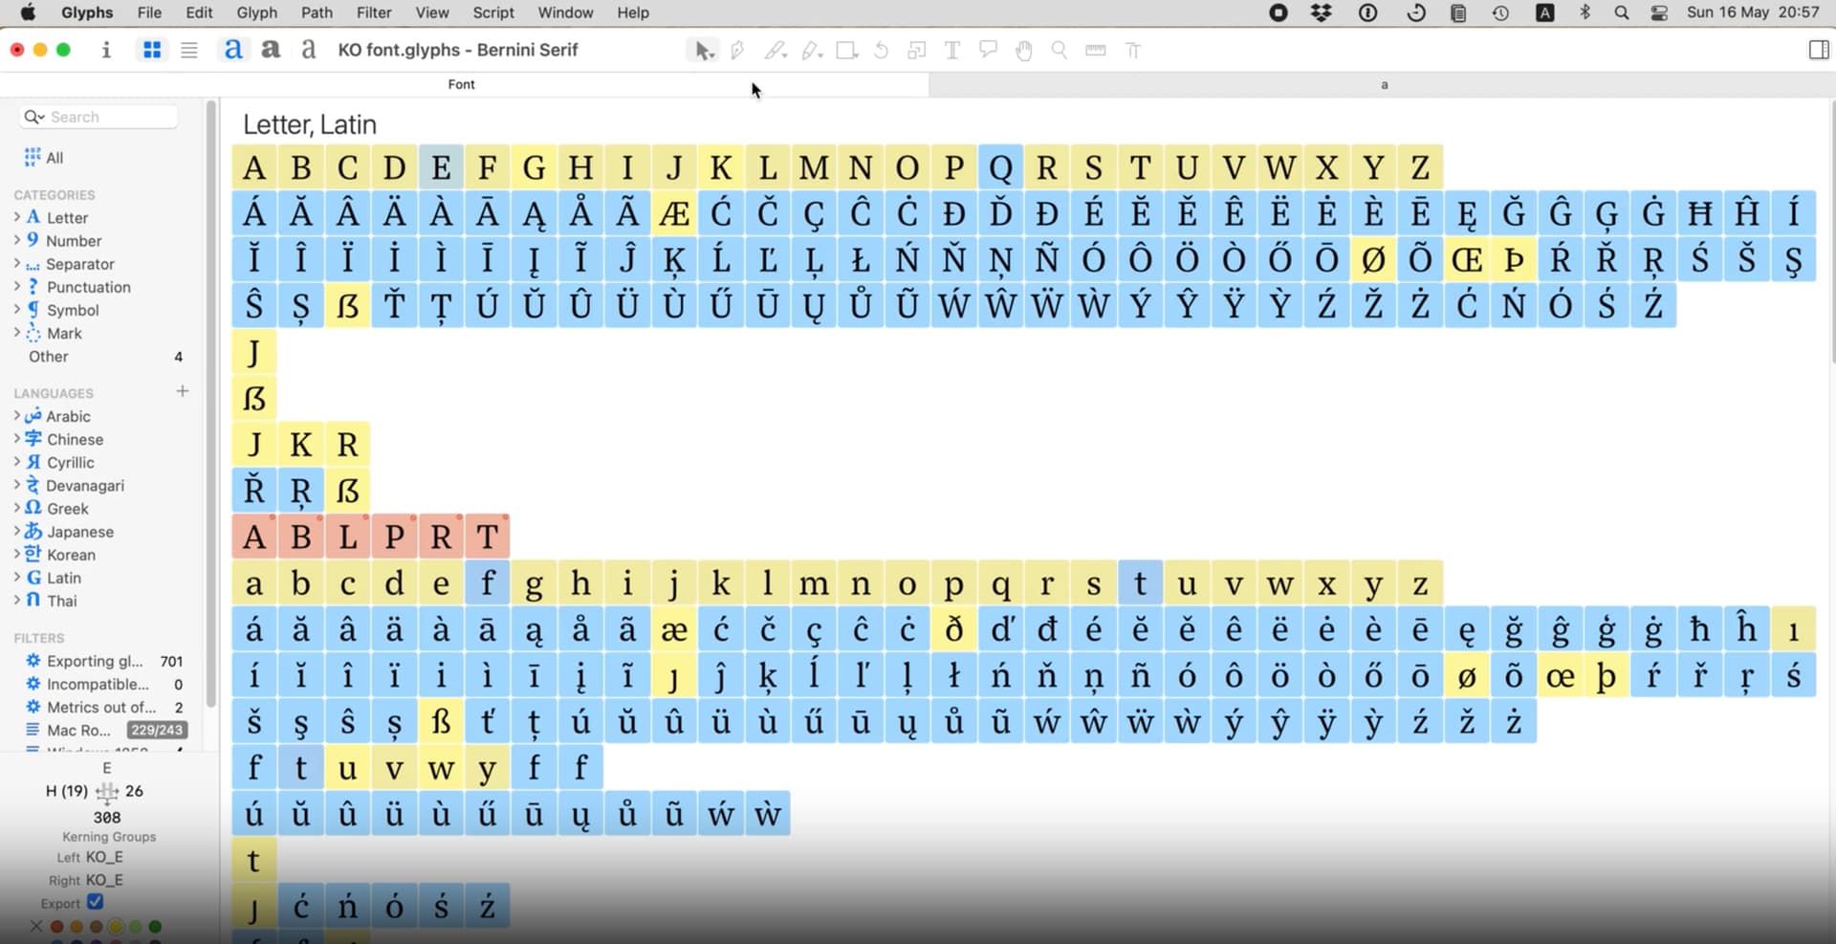Switch to glyph list view

pyautogui.click(x=189, y=50)
